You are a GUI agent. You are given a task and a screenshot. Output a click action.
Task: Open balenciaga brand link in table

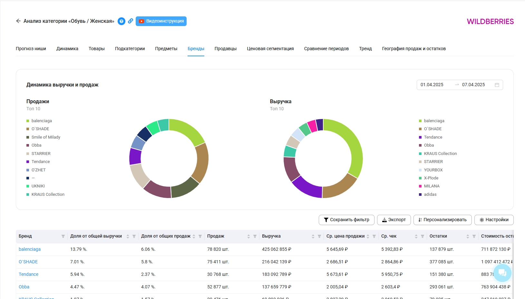click(x=30, y=249)
